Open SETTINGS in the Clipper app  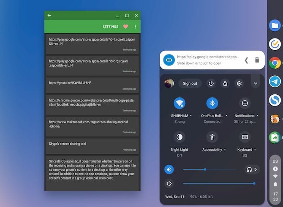[110, 27]
